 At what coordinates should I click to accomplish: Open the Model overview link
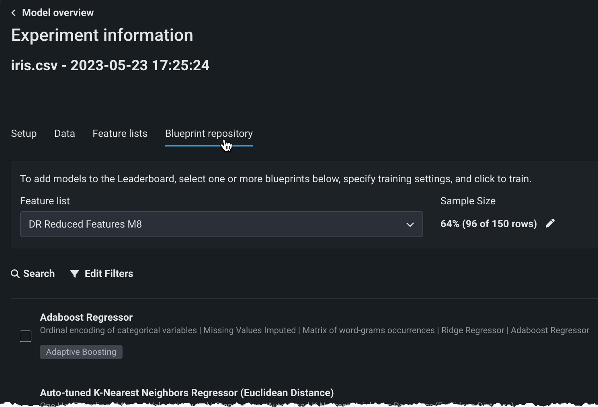coord(58,13)
